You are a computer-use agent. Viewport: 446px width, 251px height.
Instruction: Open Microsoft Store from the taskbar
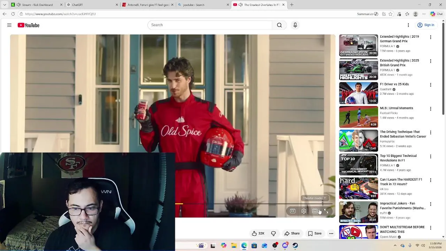pos(254,246)
